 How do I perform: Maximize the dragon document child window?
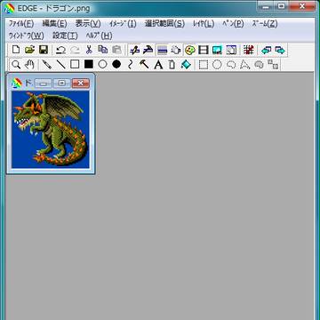point(62,84)
